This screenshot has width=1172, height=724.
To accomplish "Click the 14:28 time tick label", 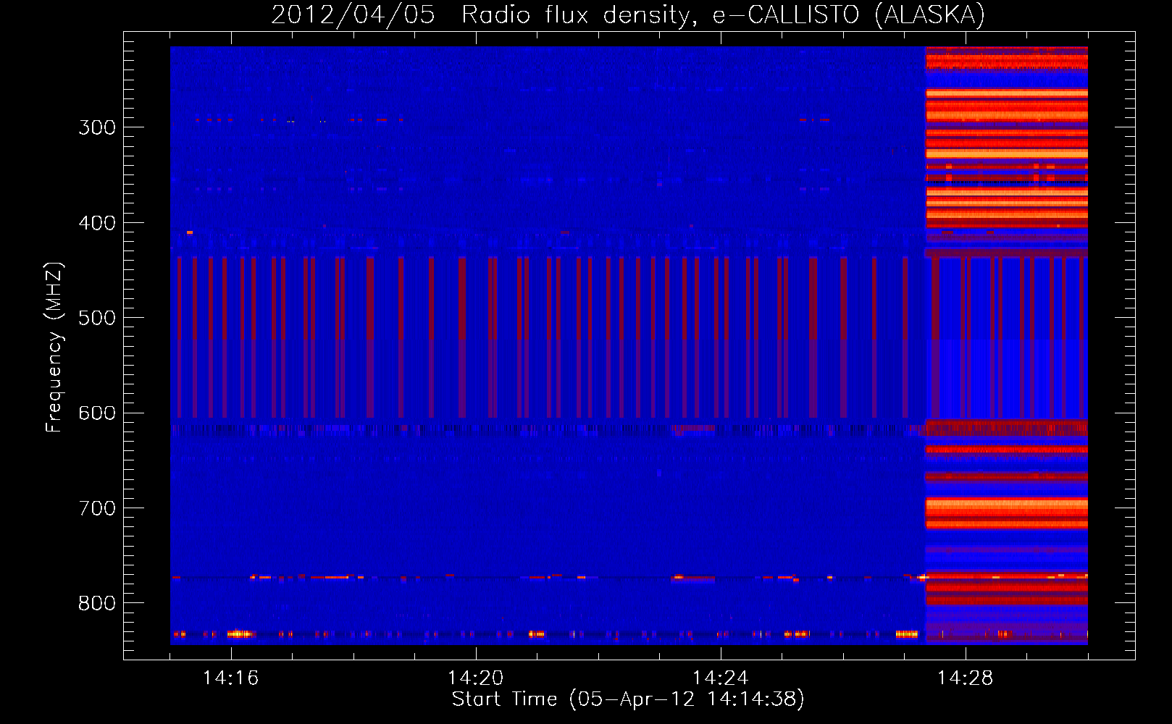I will pyautogui.click(x=965, y=678).
